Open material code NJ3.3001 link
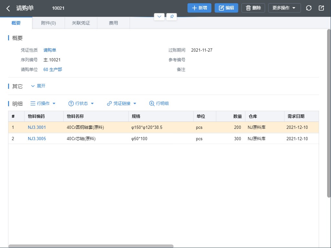 click(37, 127)
